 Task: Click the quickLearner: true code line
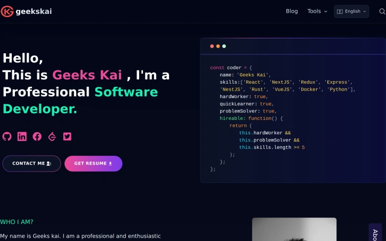[247, 104]
